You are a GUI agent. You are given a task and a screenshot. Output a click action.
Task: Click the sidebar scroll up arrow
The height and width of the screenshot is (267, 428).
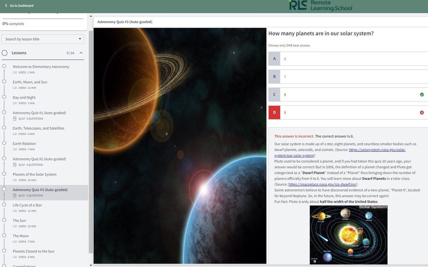(x=91, y=16)
